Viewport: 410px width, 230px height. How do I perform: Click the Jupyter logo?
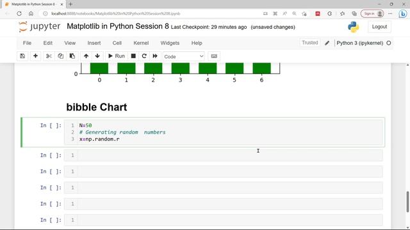pyautogui.click(x=40, y=27)
